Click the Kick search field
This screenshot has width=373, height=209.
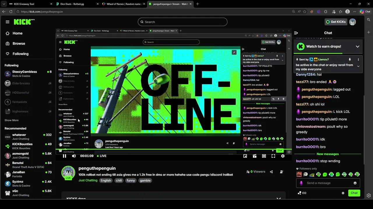point(182,22)
